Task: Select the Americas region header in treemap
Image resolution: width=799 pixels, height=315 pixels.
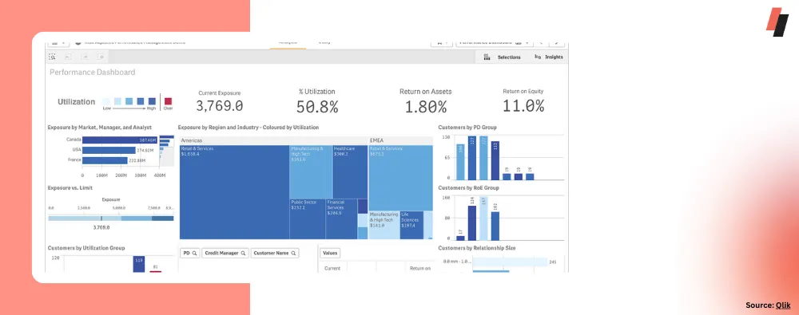Action: click(273, 140)
